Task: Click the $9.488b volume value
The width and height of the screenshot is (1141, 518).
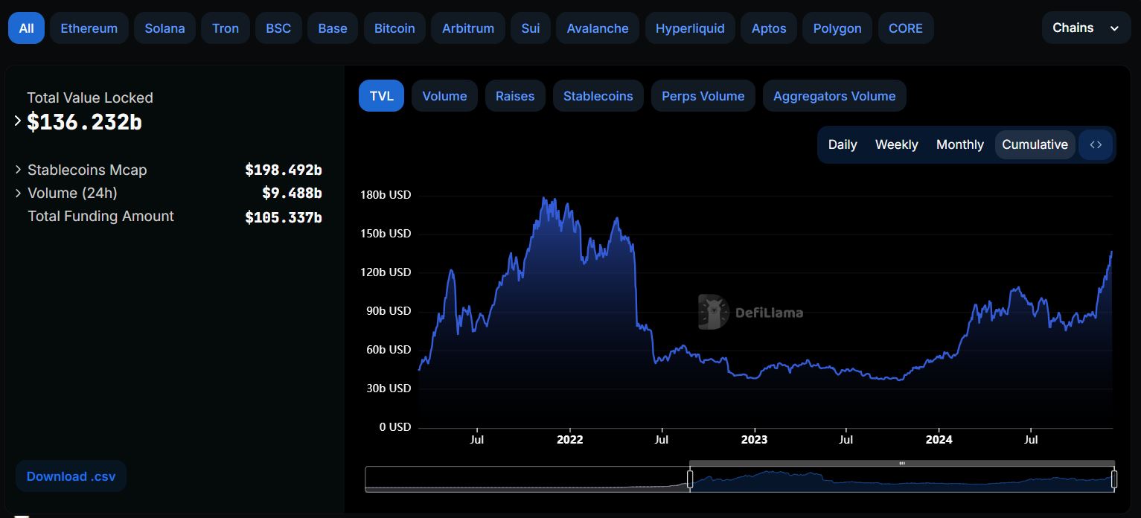Action: (x=292, y=193)
